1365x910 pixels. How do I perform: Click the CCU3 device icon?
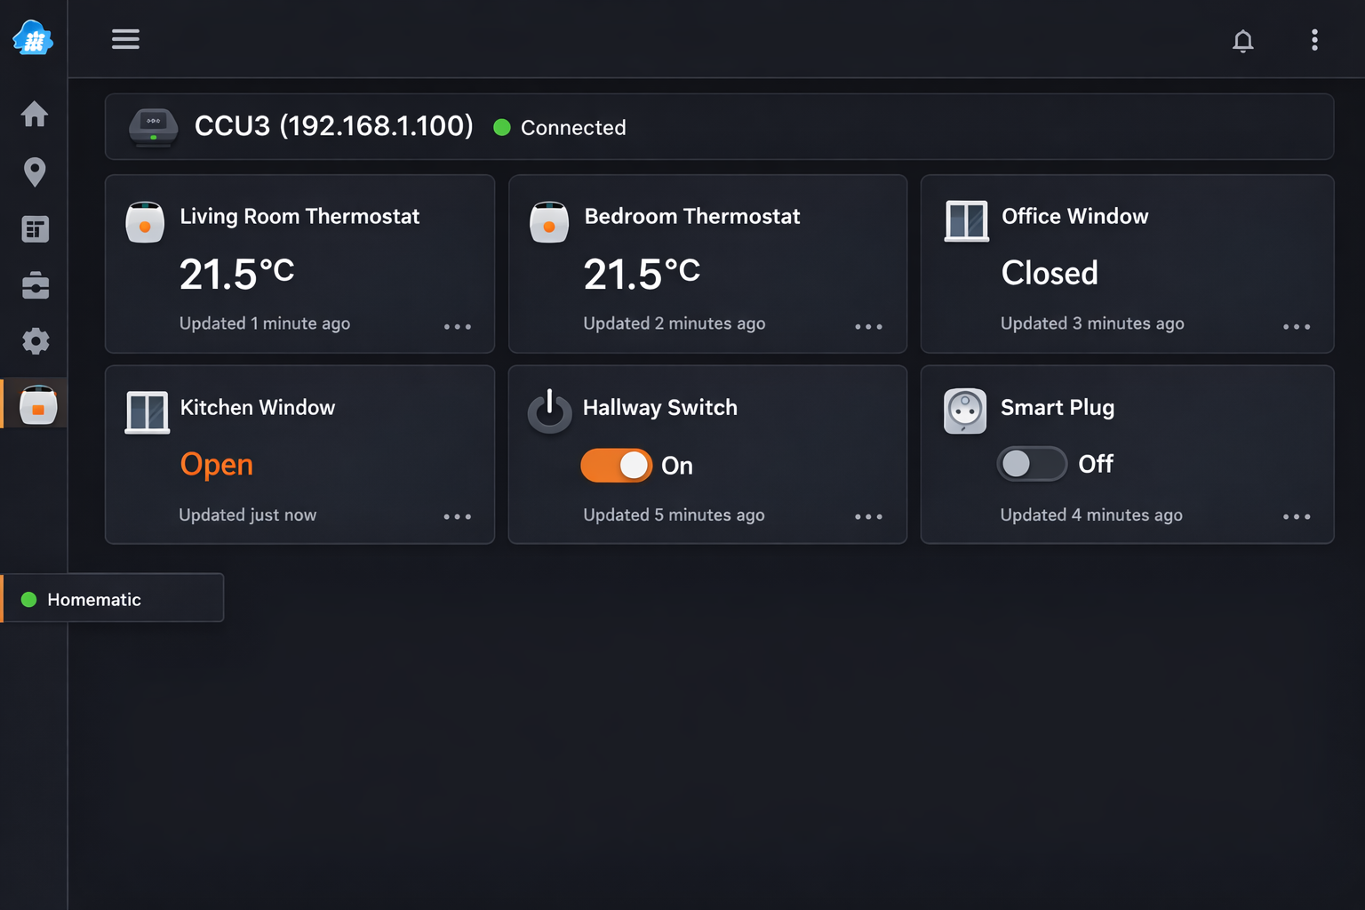pos(153,126)
